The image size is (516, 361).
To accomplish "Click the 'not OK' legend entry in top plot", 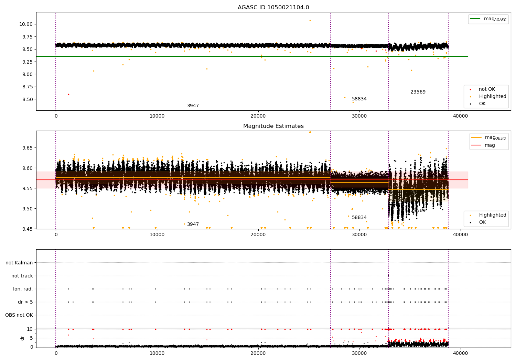I will (x=487, y=89).
